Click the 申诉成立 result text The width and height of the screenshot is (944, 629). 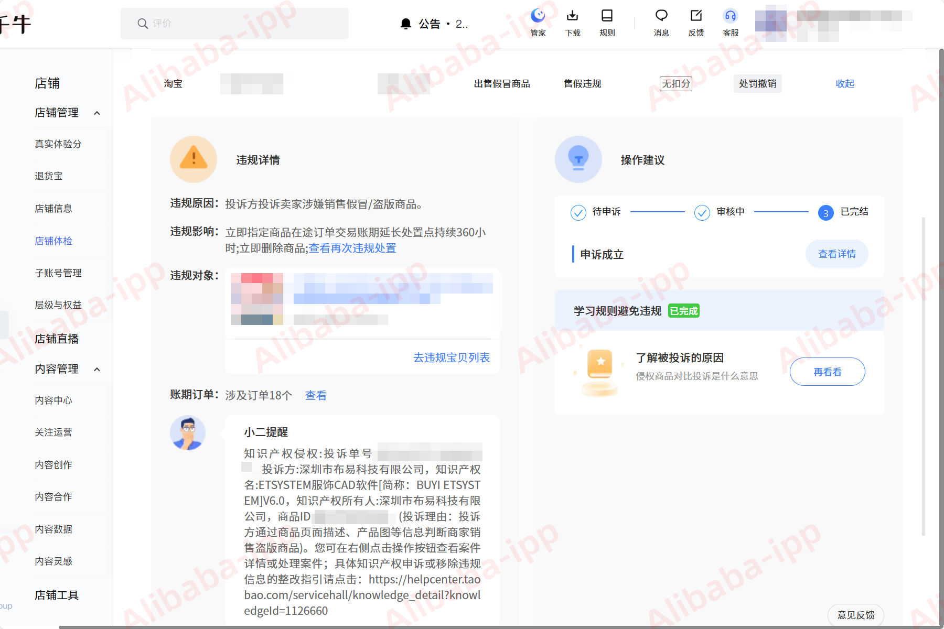tap(602, 255)
